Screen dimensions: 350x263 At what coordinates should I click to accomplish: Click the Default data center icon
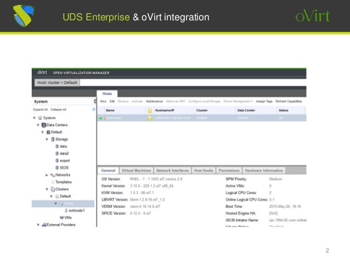pyautogui.click(x=48, y=132)
